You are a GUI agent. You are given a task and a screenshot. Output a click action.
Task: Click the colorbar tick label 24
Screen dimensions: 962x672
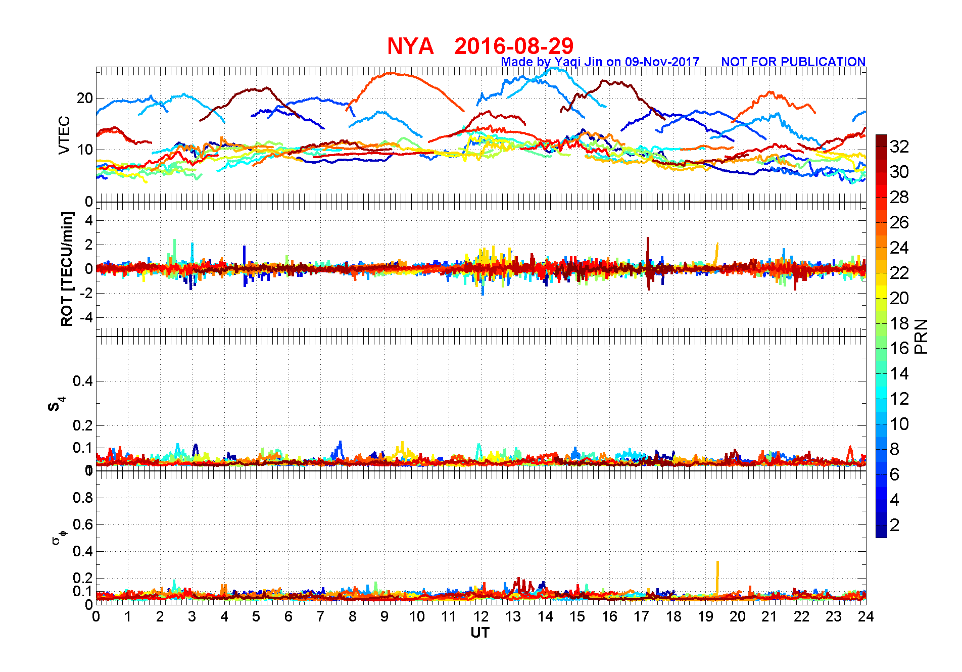tap(899, 248)
